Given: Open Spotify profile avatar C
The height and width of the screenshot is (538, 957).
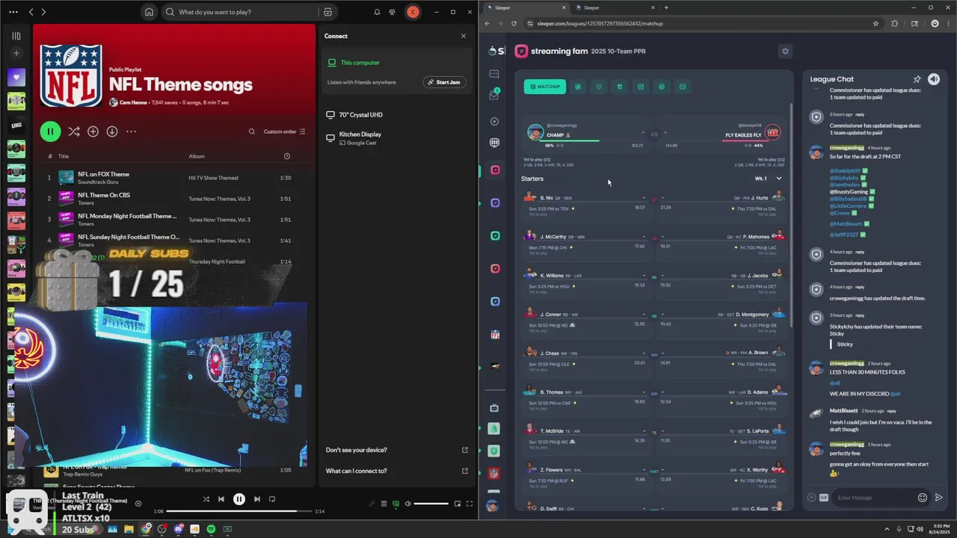Looking at the screenshot, I should [x=413, y=12].
